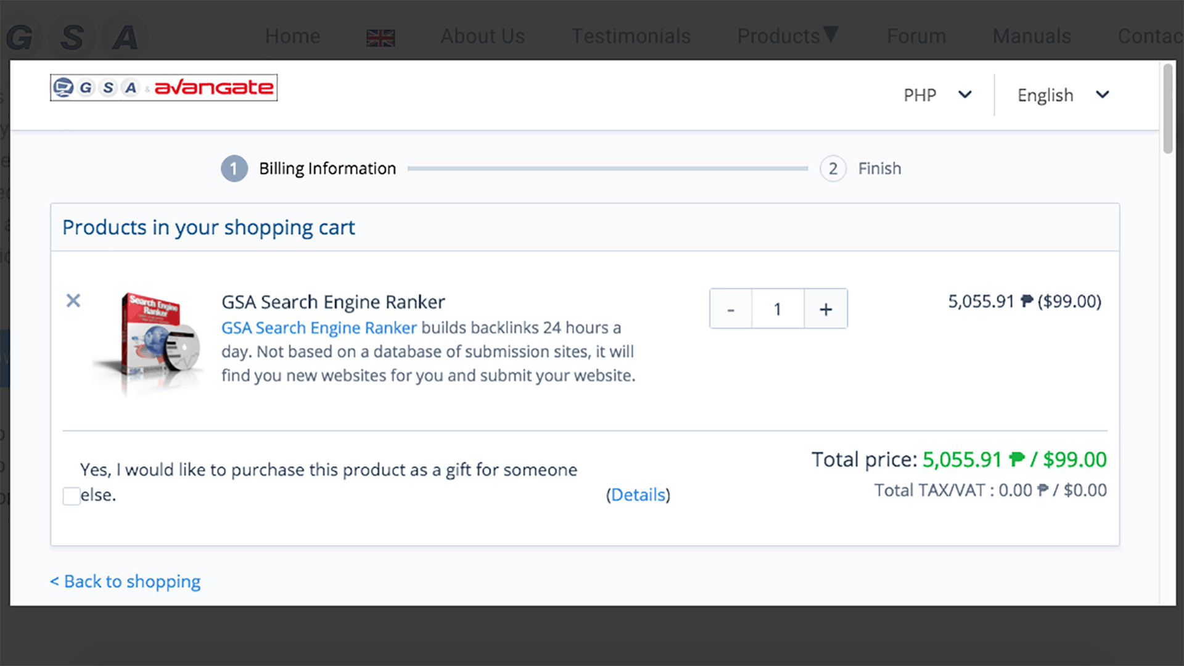Click the Total TAX/VAT line
1184x666 pixels.
coord(990,490)
